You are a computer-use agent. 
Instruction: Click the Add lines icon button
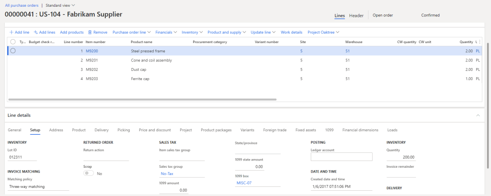[36, 32]
